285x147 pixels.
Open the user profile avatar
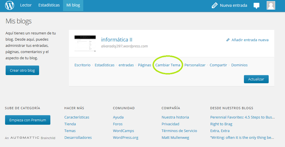point(271,5)
